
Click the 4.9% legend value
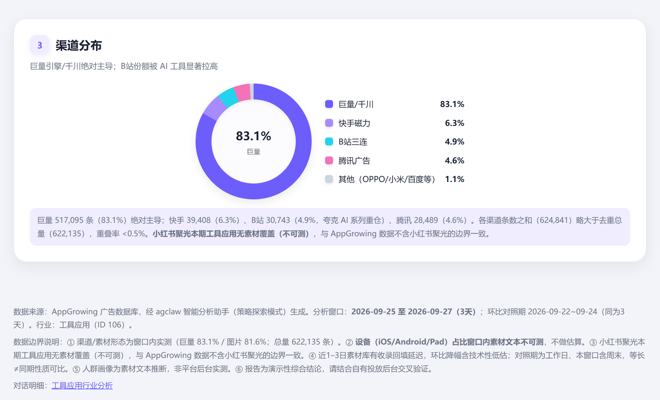coord(454,142)
